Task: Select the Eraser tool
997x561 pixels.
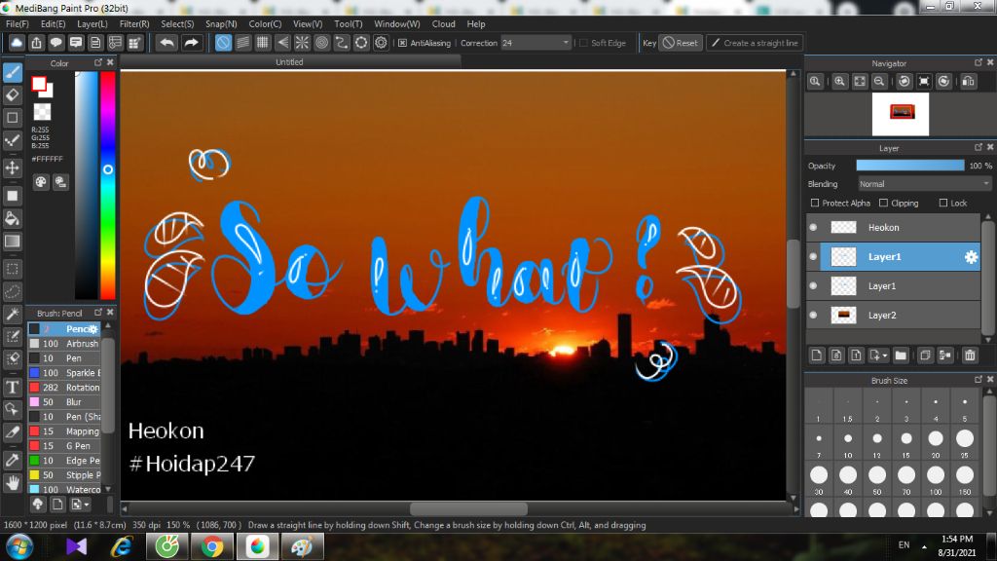Action: (x=13, y=95)
